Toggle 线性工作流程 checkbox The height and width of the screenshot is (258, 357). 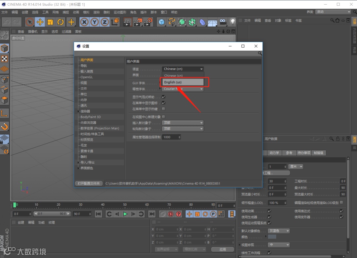269,252
